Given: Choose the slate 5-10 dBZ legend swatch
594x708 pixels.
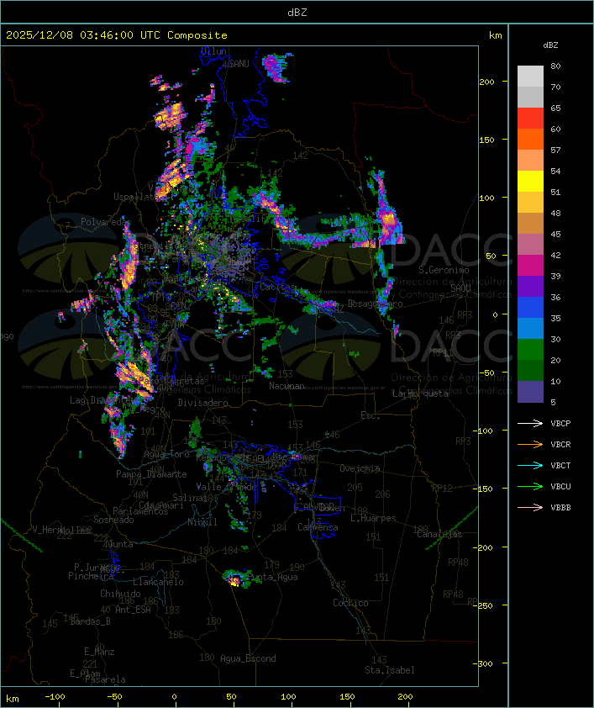Looking at the screenshot, I should 530,392.
